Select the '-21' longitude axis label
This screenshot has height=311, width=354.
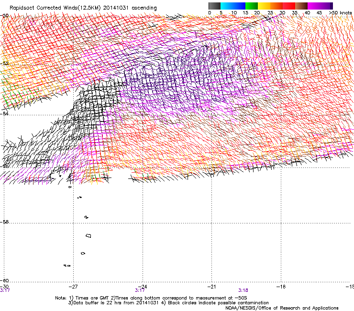coord(211,287)
